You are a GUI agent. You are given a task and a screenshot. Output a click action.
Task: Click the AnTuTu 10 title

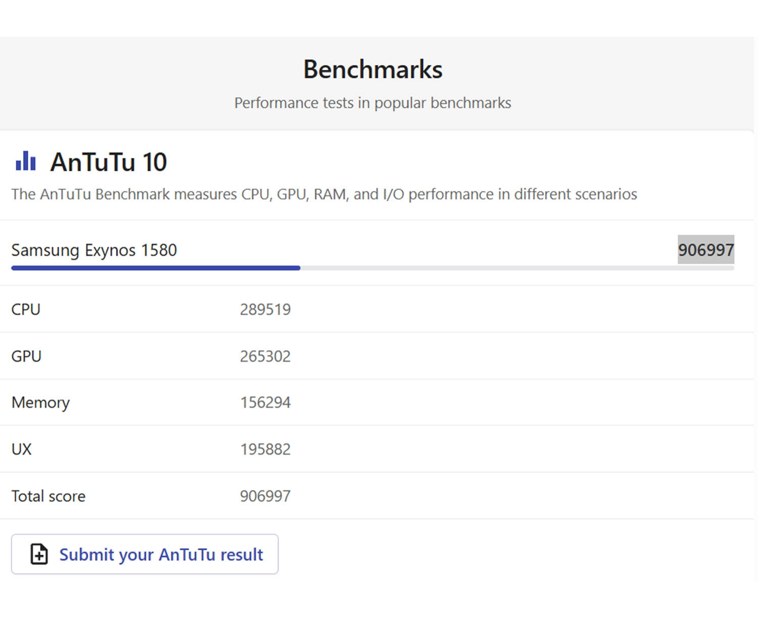point(108,162)
